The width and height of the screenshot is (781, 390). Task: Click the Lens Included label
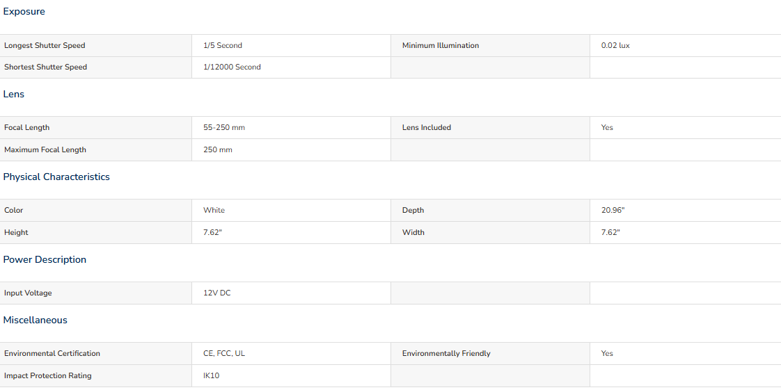(427, 128)
